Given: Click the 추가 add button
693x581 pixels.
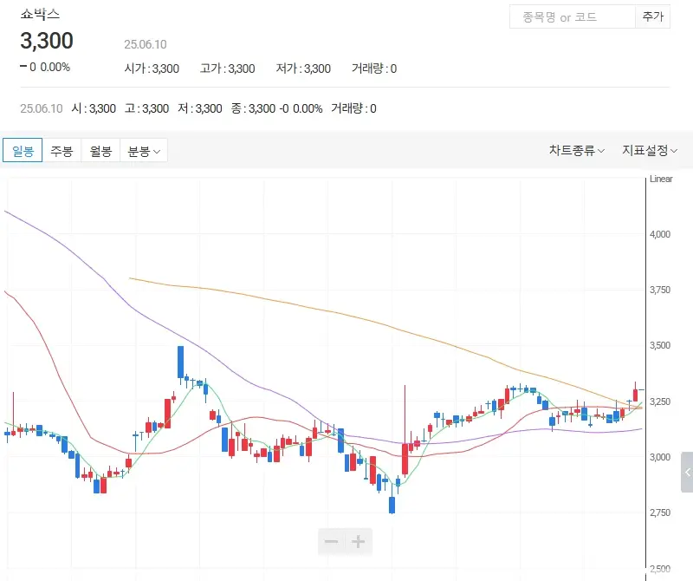Looking at the screenshot, I should tap(653, 16).
